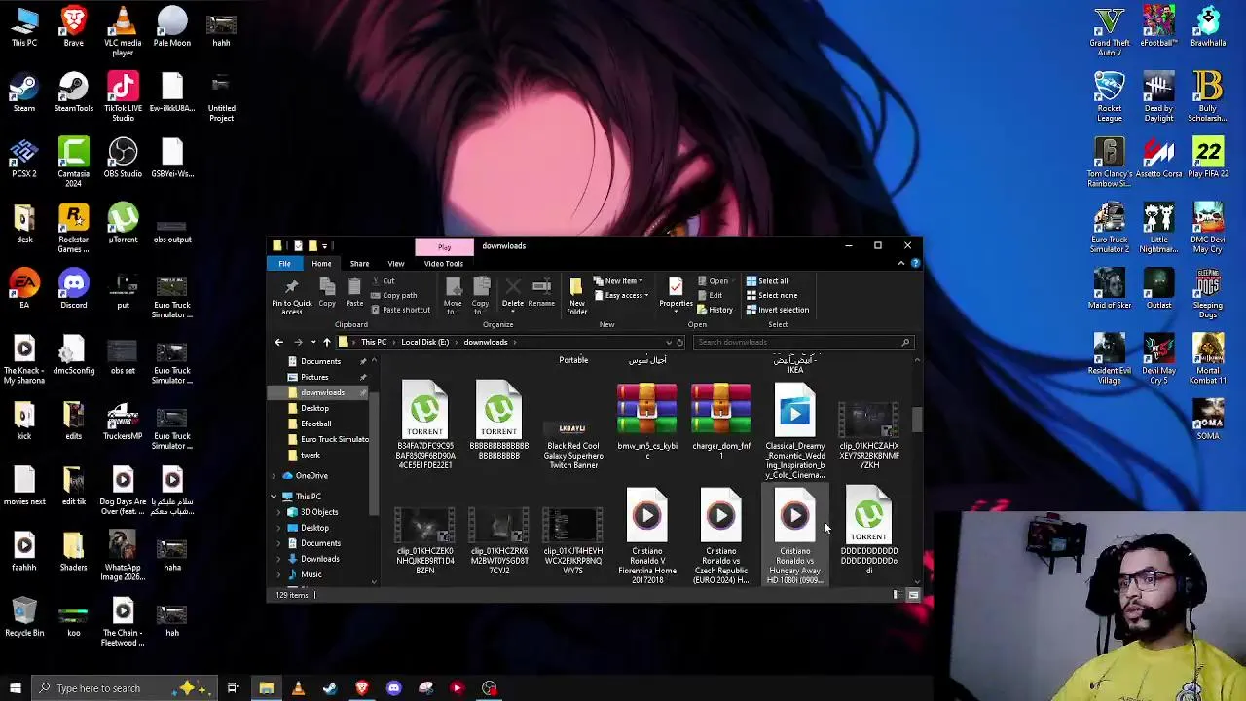
Task: Refresh the downwloads folder view
Action: click(679, 342)
